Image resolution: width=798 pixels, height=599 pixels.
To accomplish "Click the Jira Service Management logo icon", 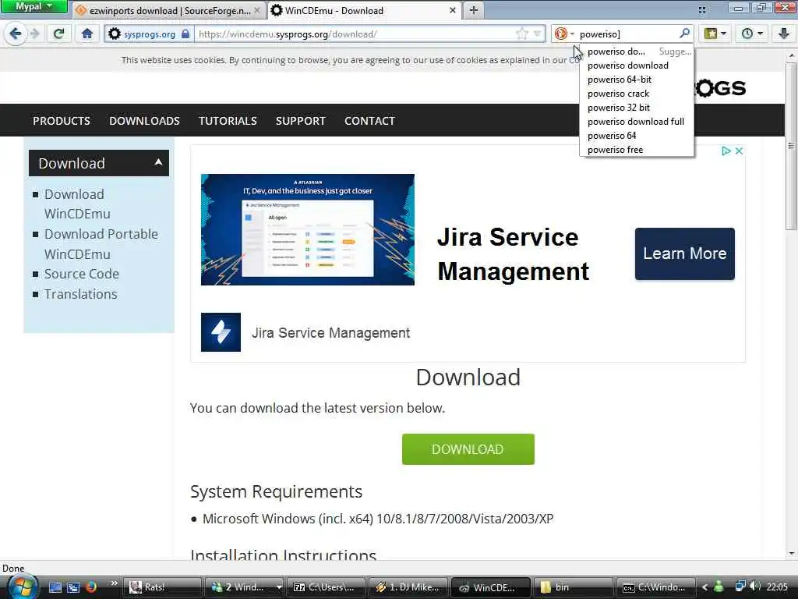I will click(221, 332).
